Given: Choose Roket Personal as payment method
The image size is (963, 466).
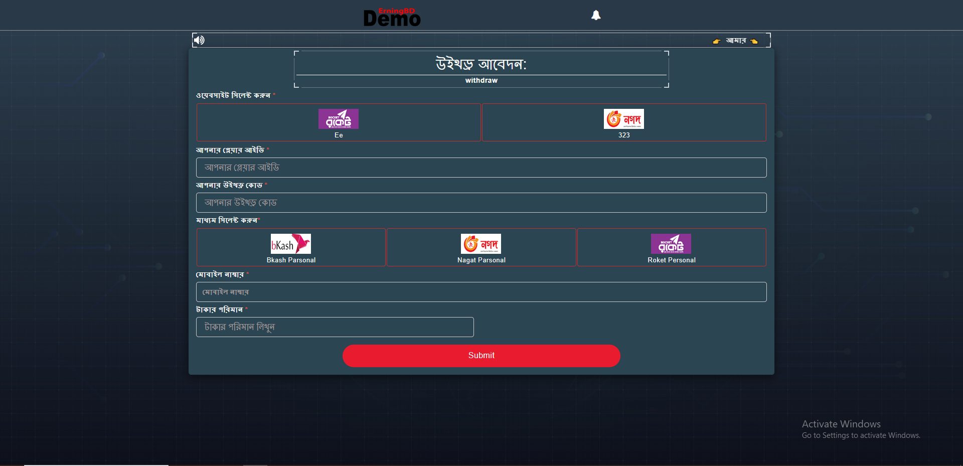Looking at the screenshot, I should click(x=671, y=247).
